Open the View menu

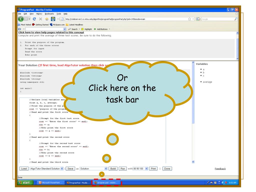click(31, 14)
